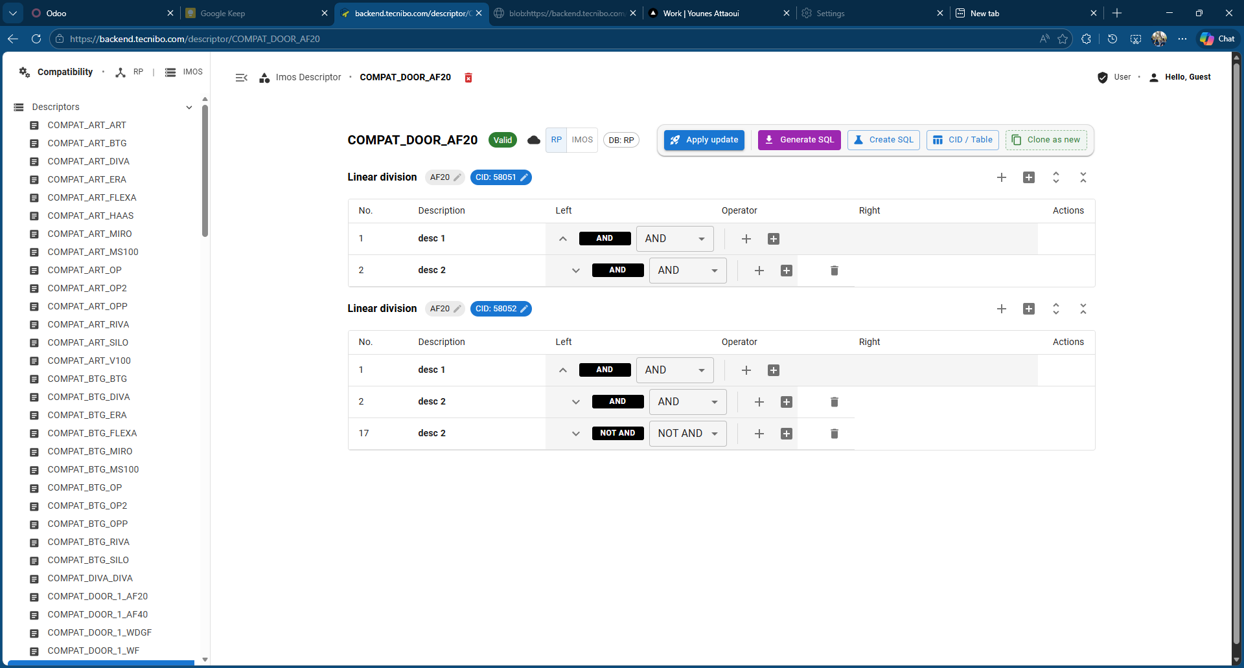This screenshot has height=668, width=1244.
Task: Switch to the Settings browser tab
Action: (x=873, y=13)
